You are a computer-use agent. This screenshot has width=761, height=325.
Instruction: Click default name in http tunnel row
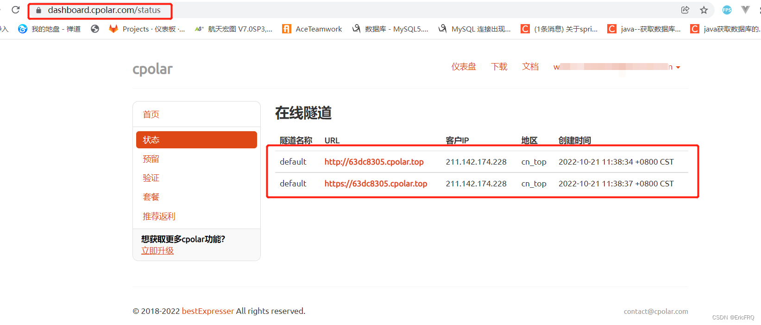(293, 162)
